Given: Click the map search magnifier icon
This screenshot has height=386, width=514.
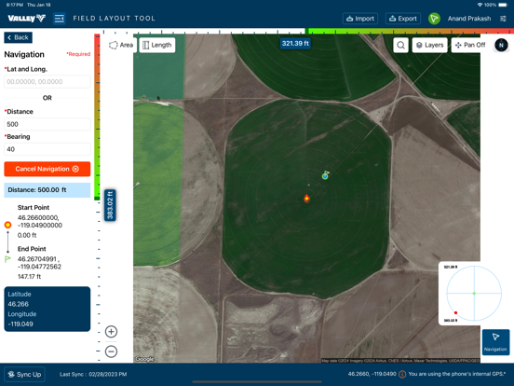Looking at the screenshot, I should pyautogui.click(x=400, y=45).
